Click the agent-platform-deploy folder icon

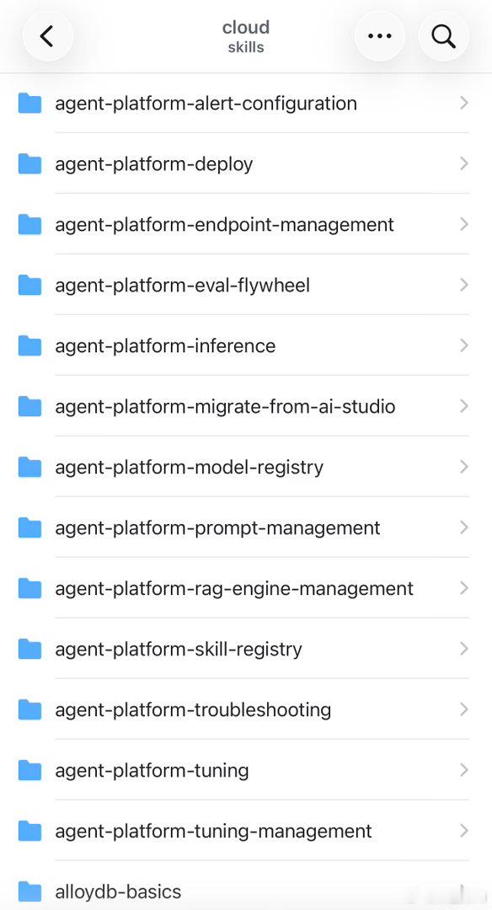29,163
